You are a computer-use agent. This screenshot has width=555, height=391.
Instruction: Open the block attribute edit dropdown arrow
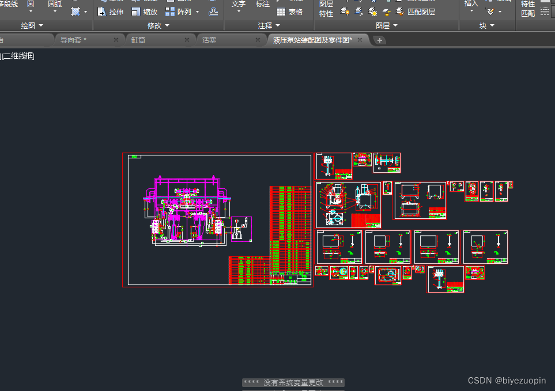pyautogui.click(x=500, y=12)
